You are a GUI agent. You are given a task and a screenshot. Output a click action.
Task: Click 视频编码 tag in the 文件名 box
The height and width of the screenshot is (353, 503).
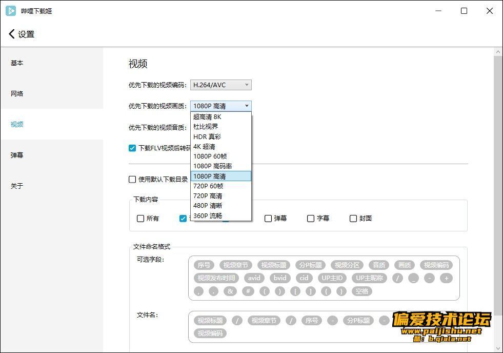[210, 334]
